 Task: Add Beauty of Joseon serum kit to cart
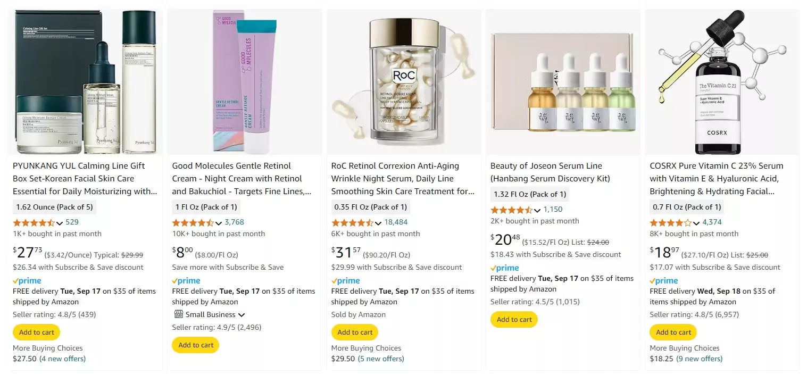(514, 320)
